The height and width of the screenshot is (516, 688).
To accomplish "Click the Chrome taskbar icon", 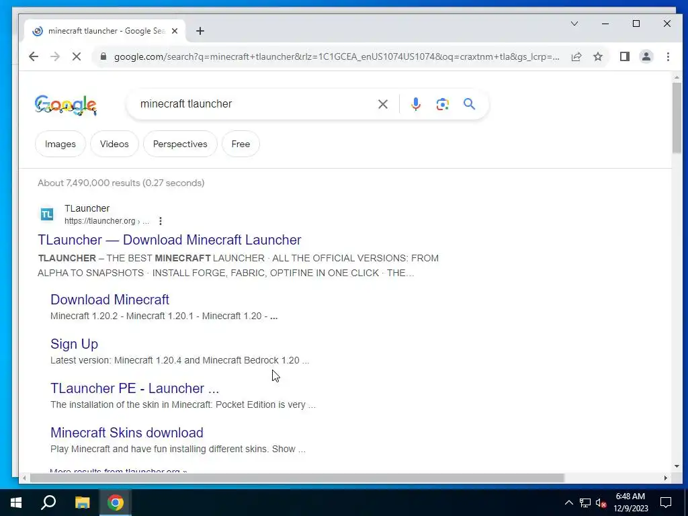I will coord(116,503).
